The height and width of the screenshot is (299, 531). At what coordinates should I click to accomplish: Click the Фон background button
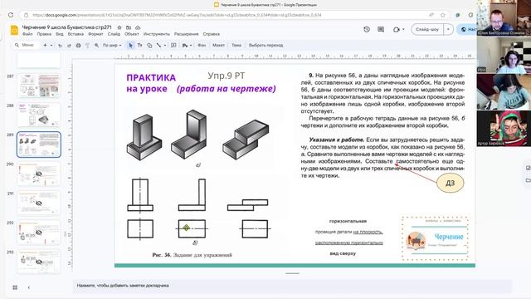point(202,45)
